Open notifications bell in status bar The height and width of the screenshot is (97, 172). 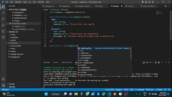pyautogui.click(x=169, y=90)
